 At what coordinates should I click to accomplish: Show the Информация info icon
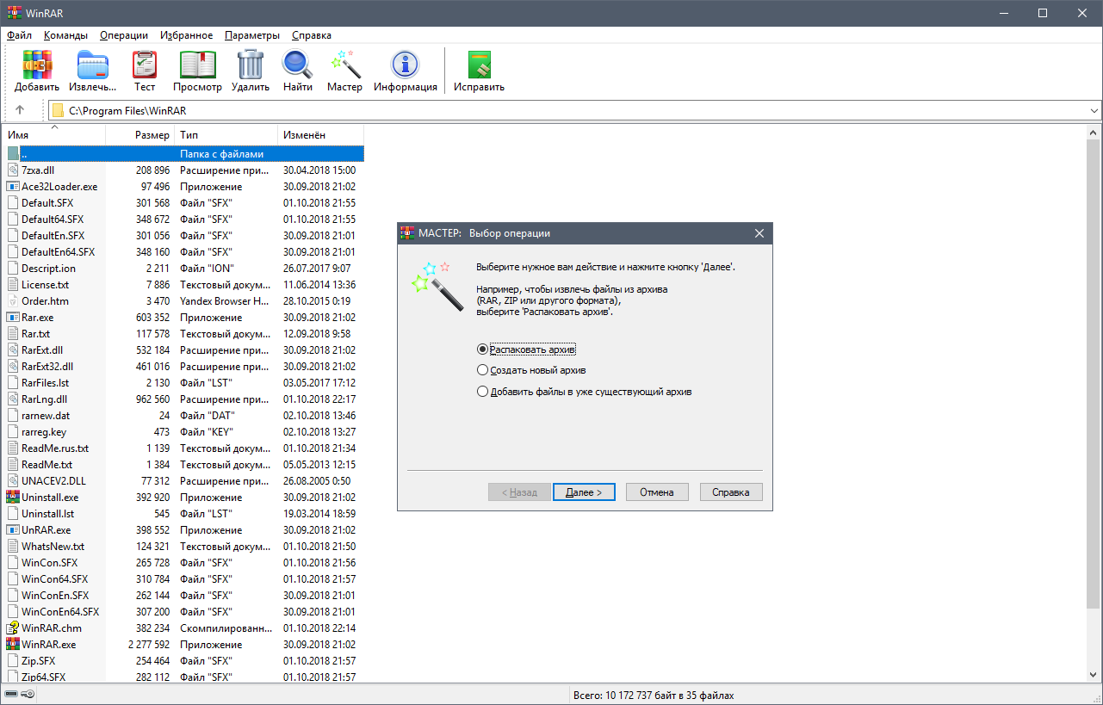click(x=405, y=65)
